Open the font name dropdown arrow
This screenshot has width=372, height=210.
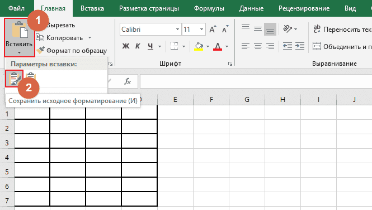(x=177, y=30)
